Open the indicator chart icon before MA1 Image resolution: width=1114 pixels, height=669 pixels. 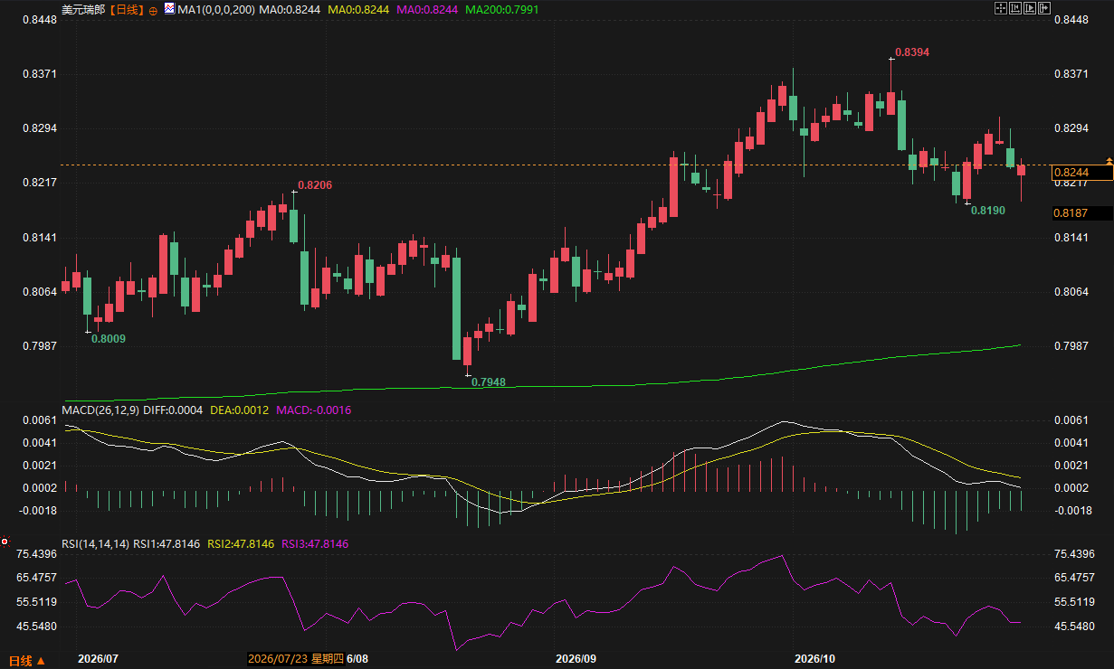pyautogui.click(x=169, y=10)
